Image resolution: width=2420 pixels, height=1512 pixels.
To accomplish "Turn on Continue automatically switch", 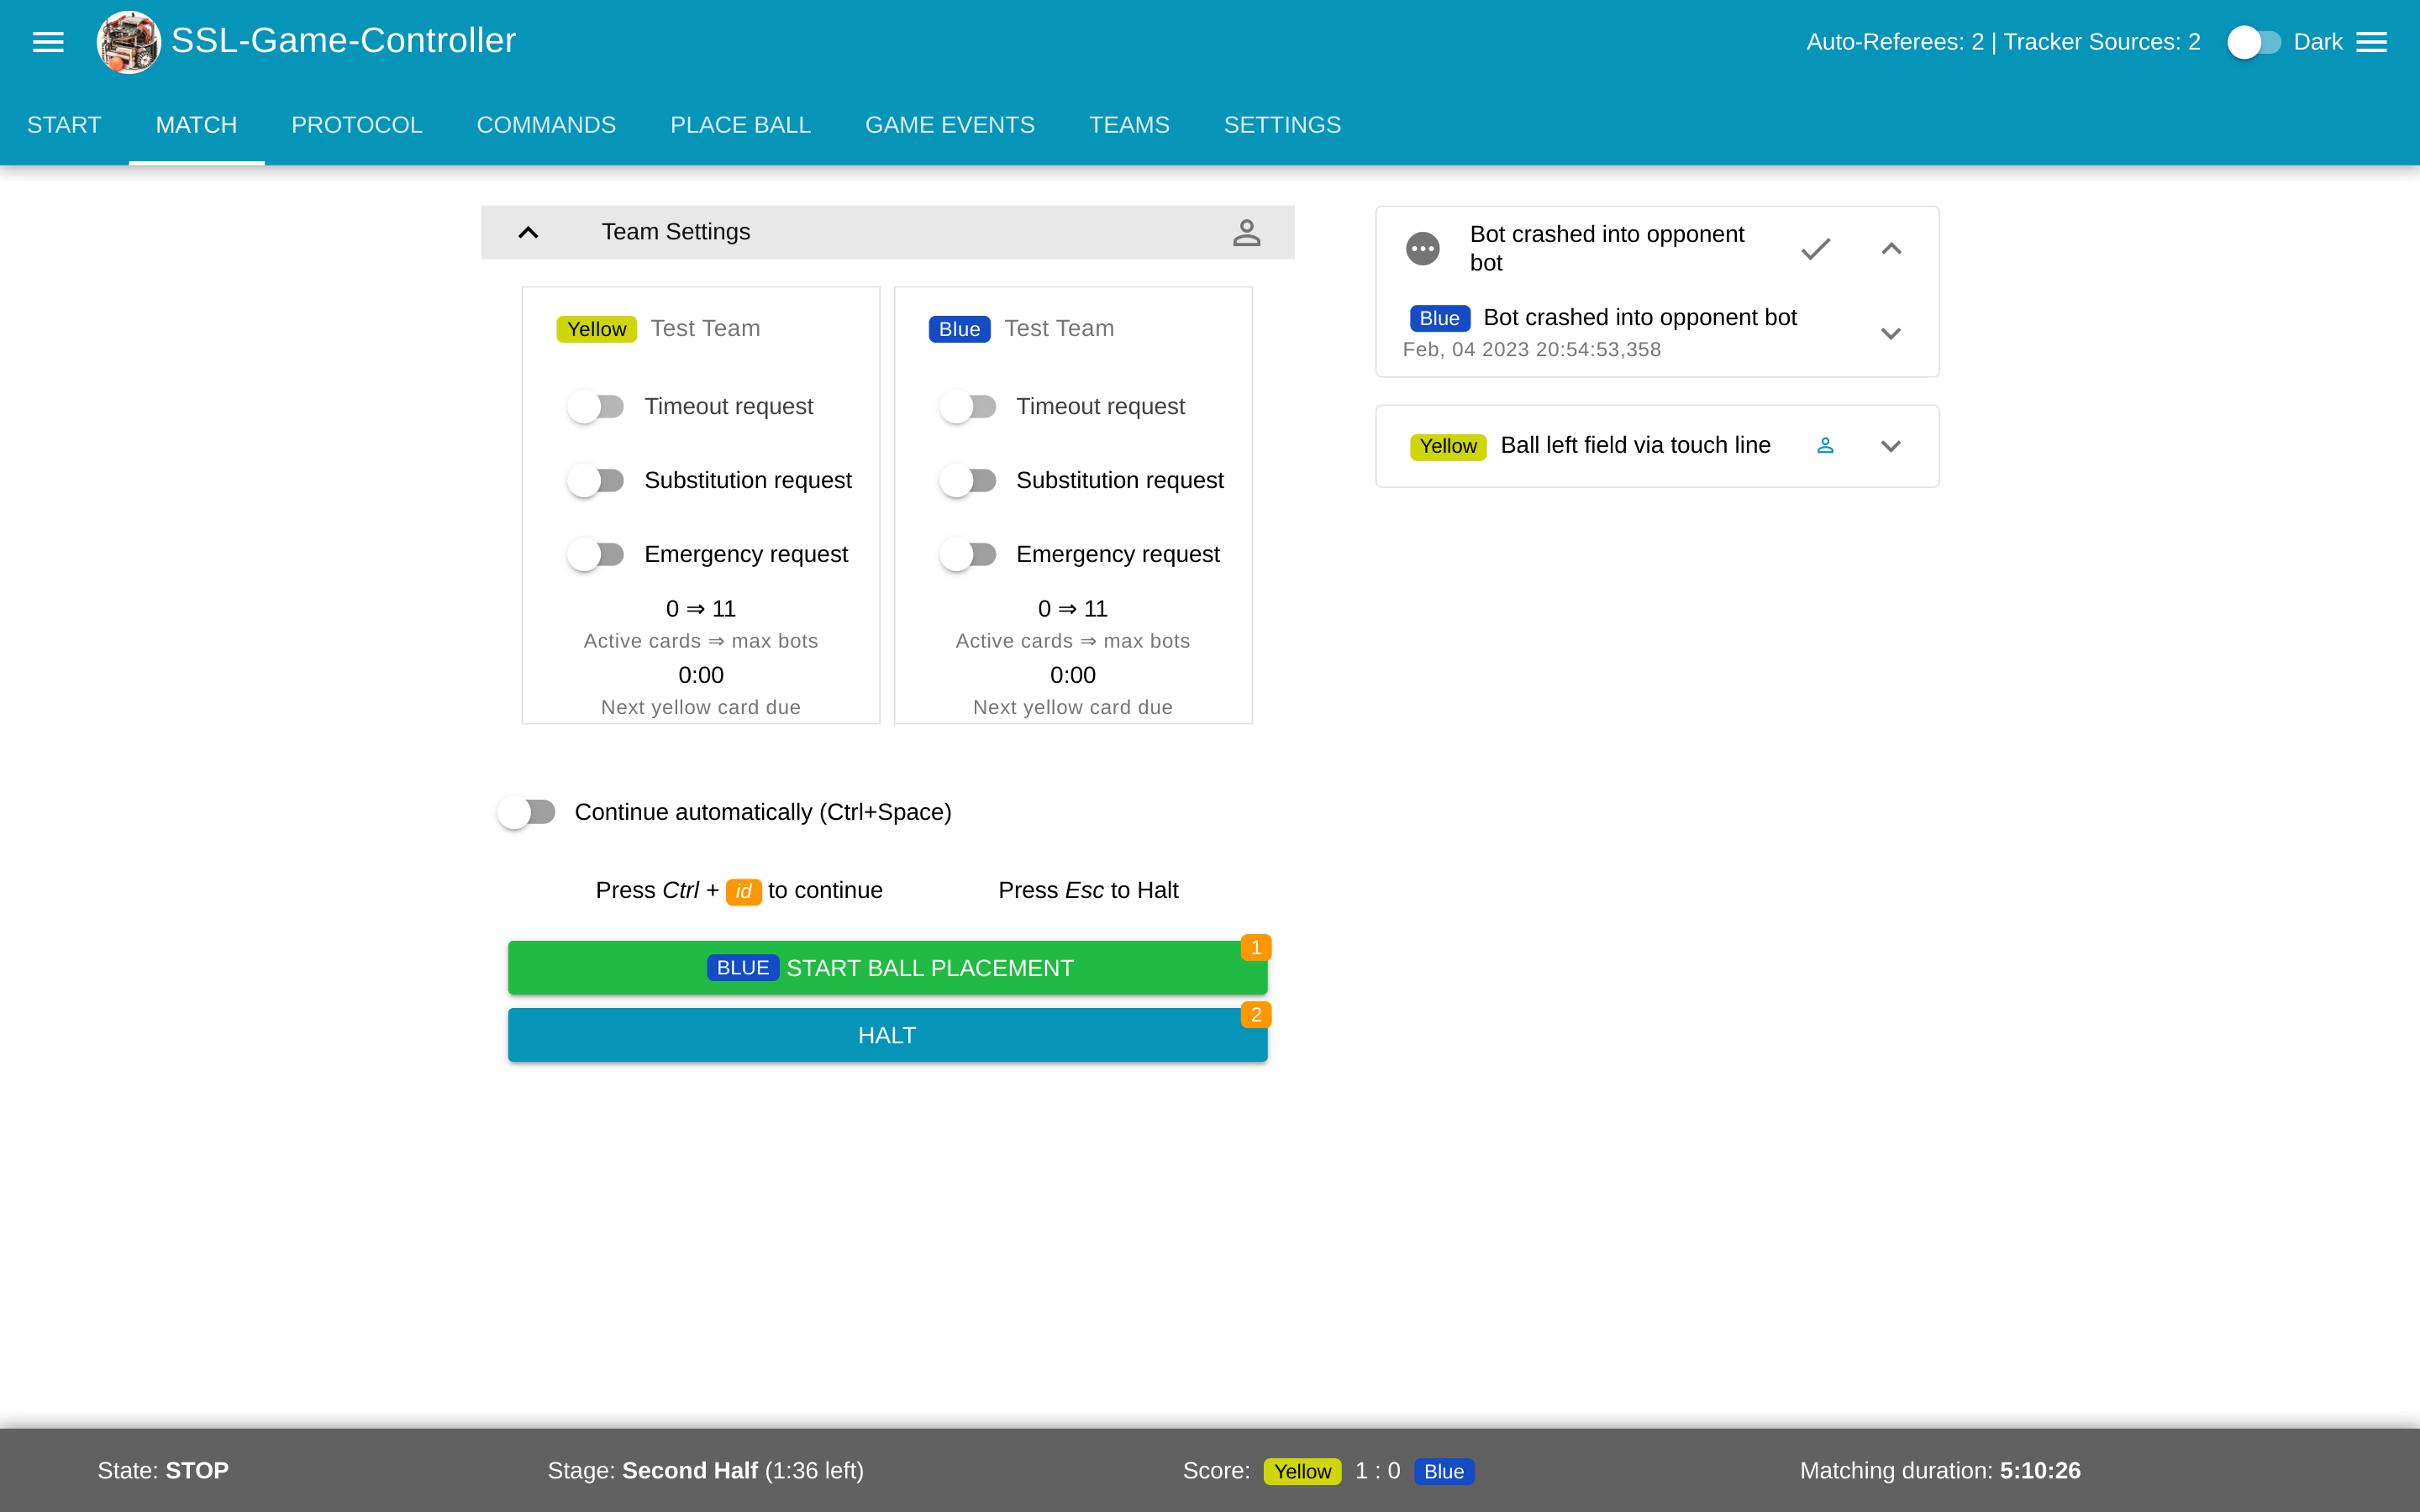I will click(527, 812).
